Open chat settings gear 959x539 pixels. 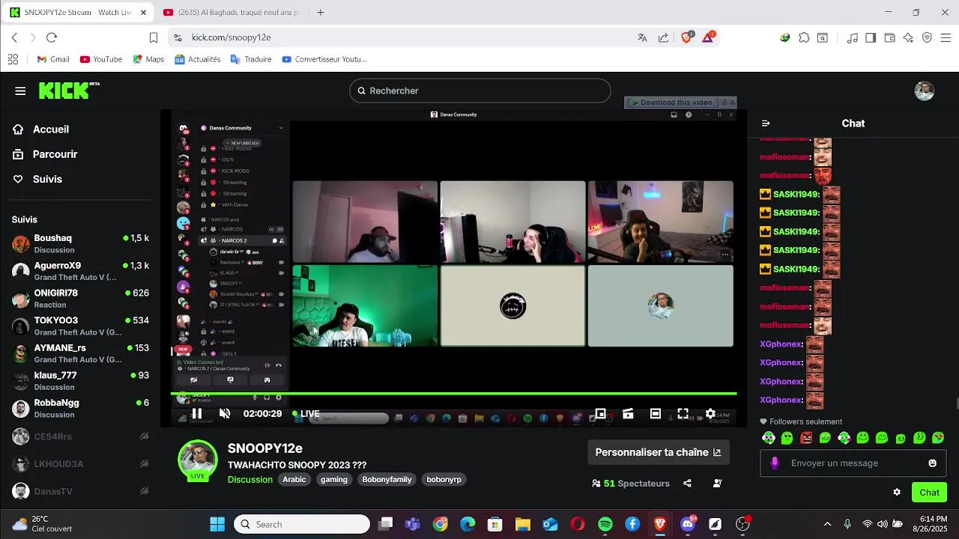(x=897, y=493)
